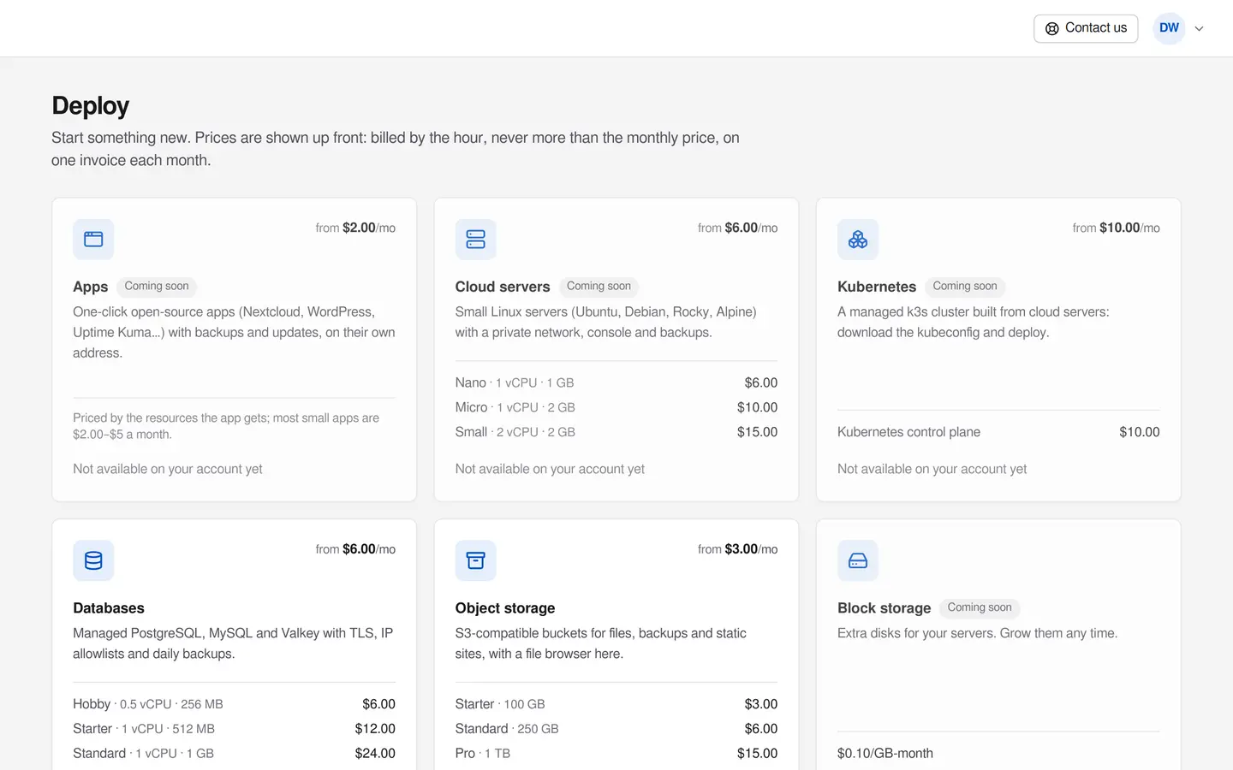Screen dimensions: 1233x770
Task: Click the from $2.00/mo price on Apps
Action: tap(355, 228)
